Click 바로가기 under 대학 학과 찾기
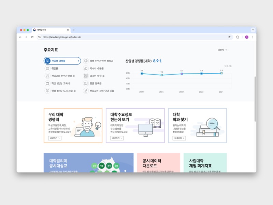This screenshot has width=273, height=205. coord(179,138)
